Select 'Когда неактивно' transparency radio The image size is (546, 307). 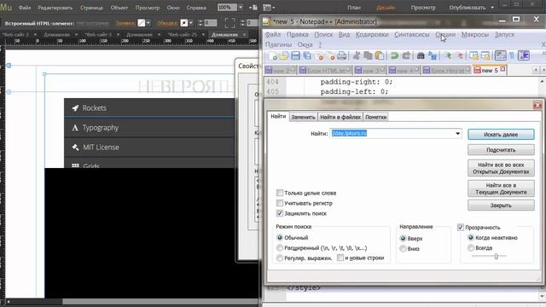click(471, 238)
